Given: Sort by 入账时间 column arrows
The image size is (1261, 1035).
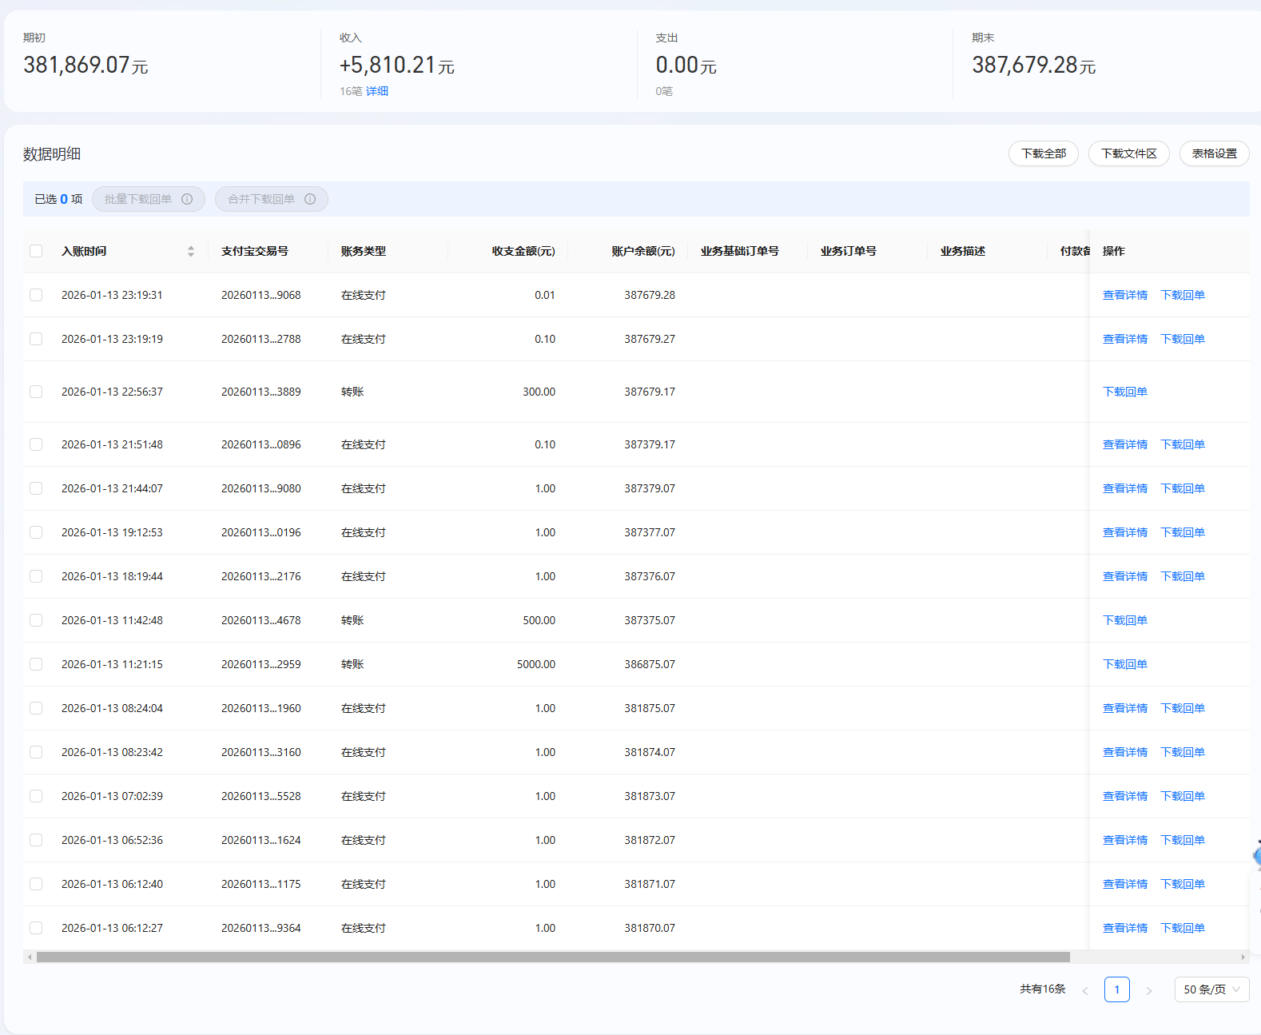Looking at the screenshot, I should pyautogui.click(x=191, y=251).
